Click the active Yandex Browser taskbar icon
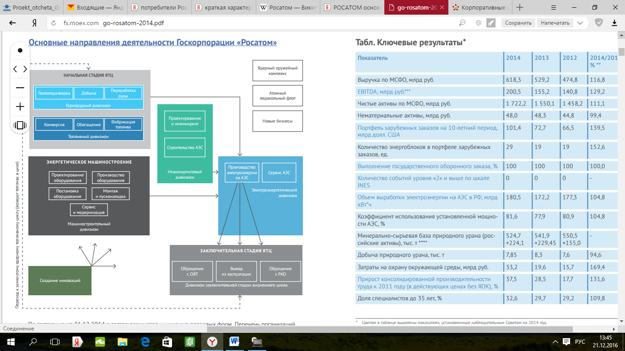Image resolution: width=625 pixels, height=351 pixels. coord(212,341)
